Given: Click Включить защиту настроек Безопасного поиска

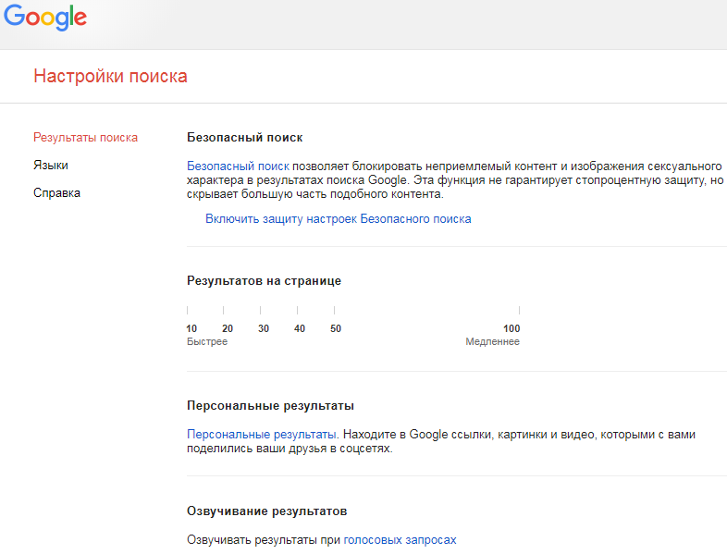Looking at the screenshot, I should click(x=338, y=219).
